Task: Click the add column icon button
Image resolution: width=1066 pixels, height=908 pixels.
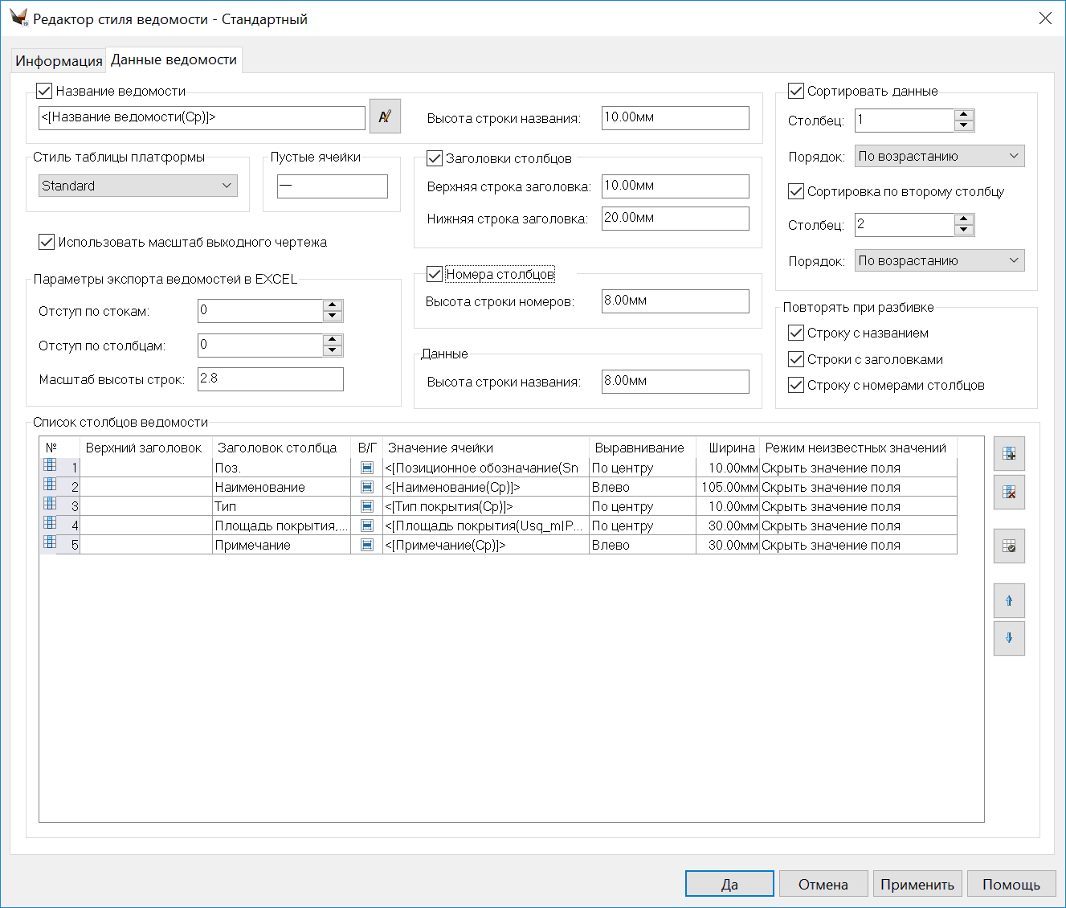Action: point(1009,454)
